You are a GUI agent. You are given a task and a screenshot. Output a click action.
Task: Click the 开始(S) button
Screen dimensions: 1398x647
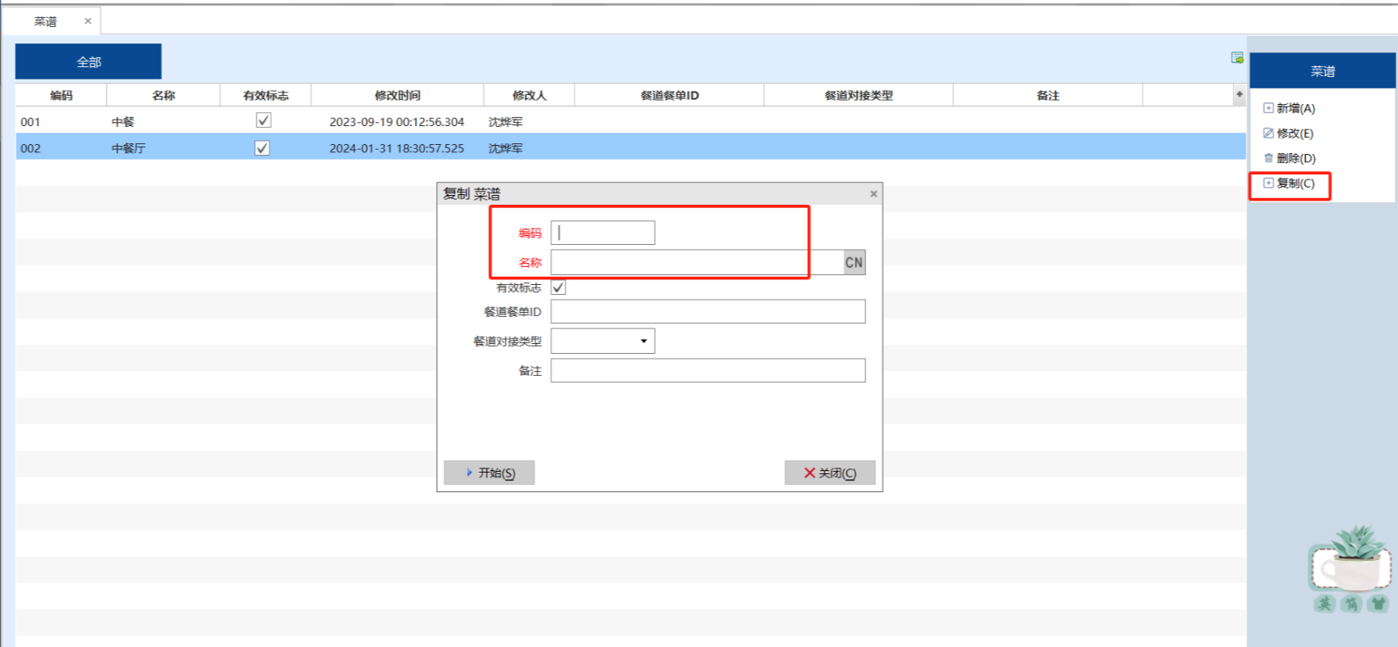[x=489, y=473]
